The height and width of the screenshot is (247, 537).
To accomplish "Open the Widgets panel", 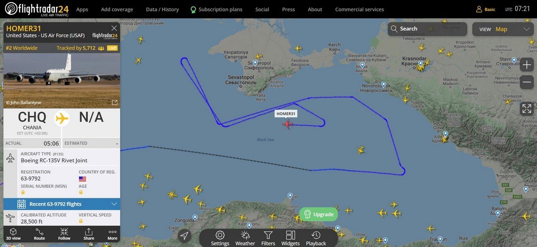I will coord(290,238).
